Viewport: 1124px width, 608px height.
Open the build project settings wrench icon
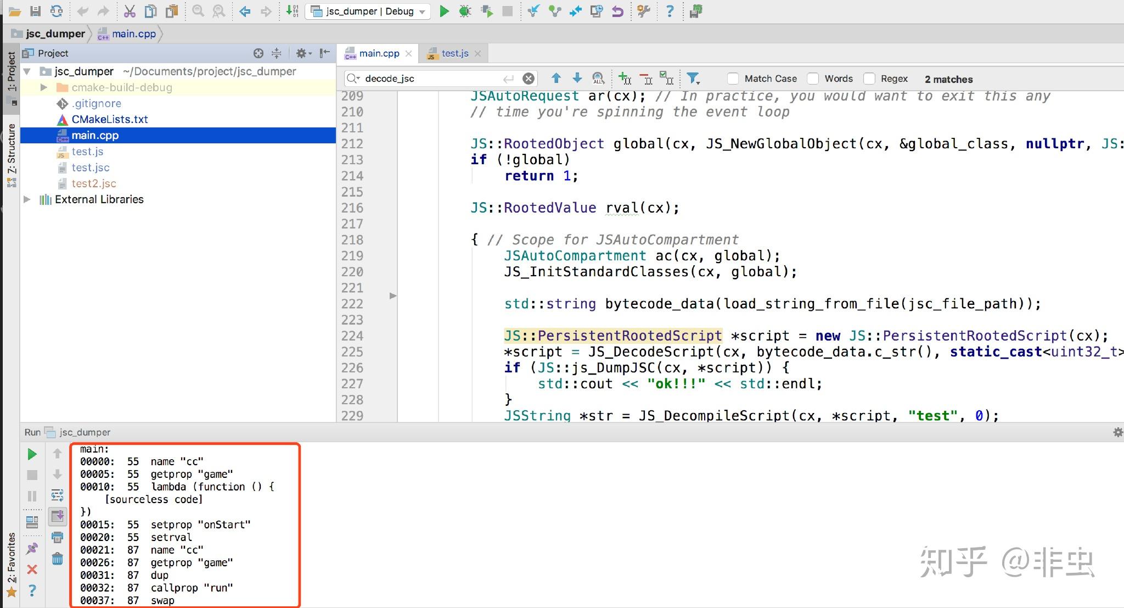644,11
